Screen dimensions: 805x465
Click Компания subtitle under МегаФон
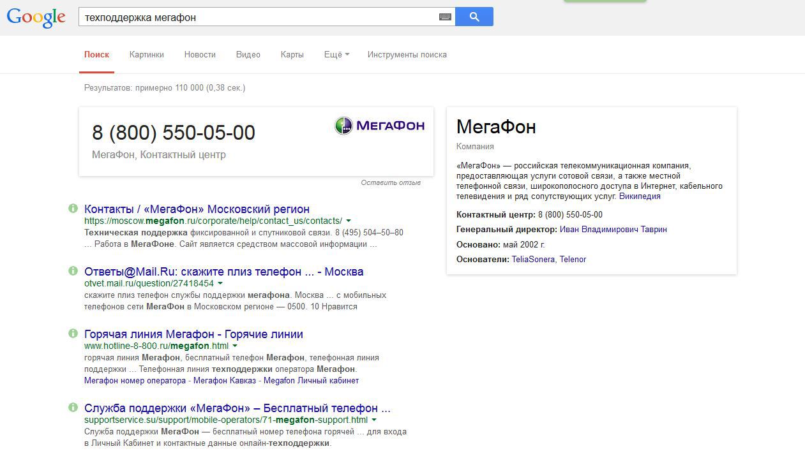click(x=475, y=146)
